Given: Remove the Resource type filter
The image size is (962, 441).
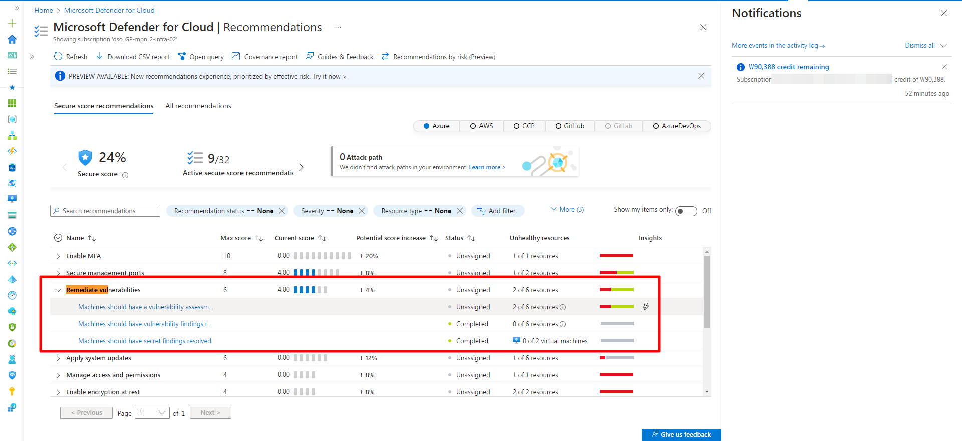Looking at the screenshot, I should (460, 211).
